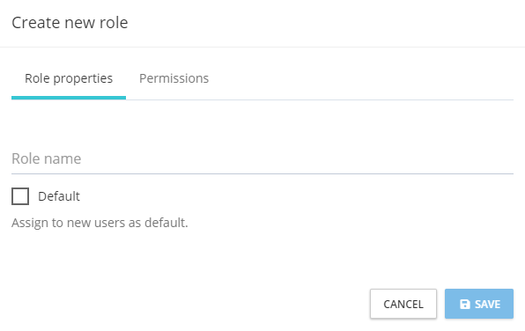525x331 pixels.
Task: Click the save disk glyph left of SAVE
Action: click(x=465, y=304)
